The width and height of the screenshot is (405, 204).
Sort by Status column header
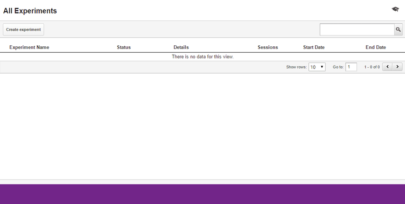[124, 47]
